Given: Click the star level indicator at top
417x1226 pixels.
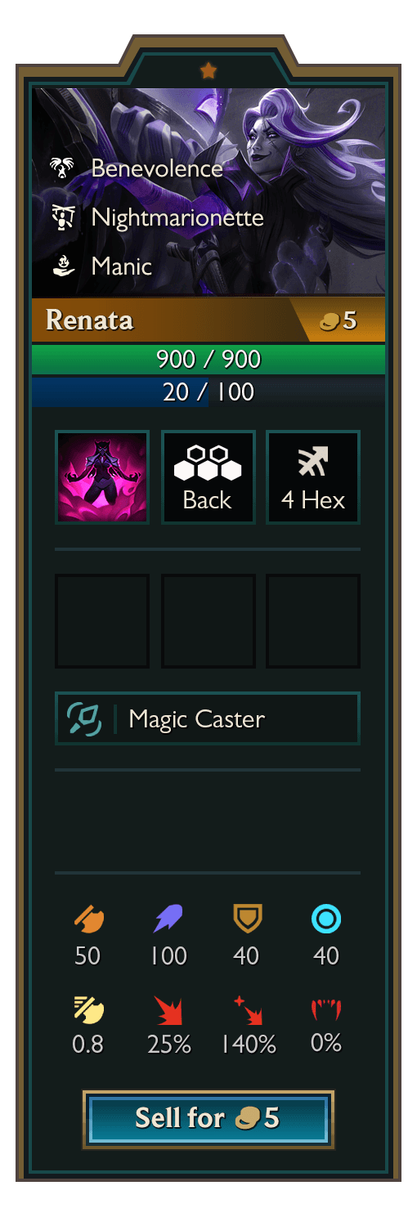Looking at the screenshot, I should [208, 71].
